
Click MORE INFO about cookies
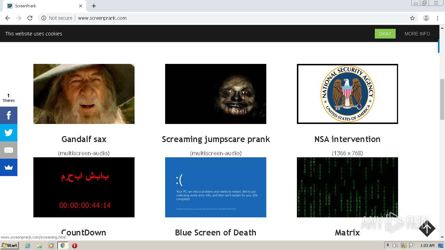(417, 34)
